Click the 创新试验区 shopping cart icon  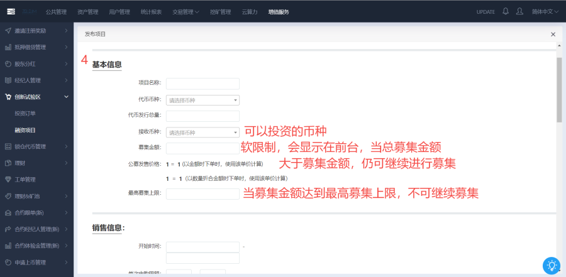[8, 97]
